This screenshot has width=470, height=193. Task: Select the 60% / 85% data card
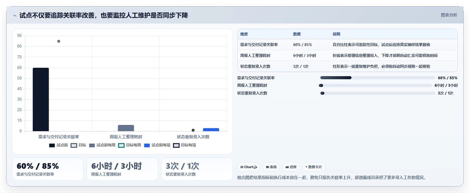48,169
